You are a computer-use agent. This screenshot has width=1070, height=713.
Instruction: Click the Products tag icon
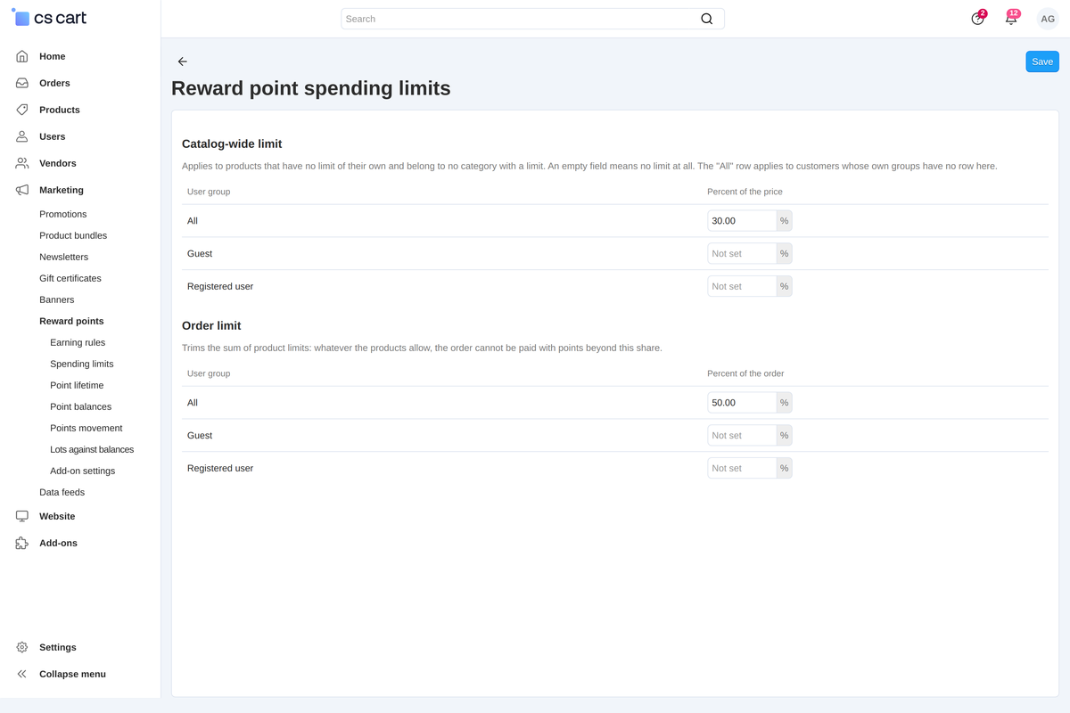(x=22, y=110)
